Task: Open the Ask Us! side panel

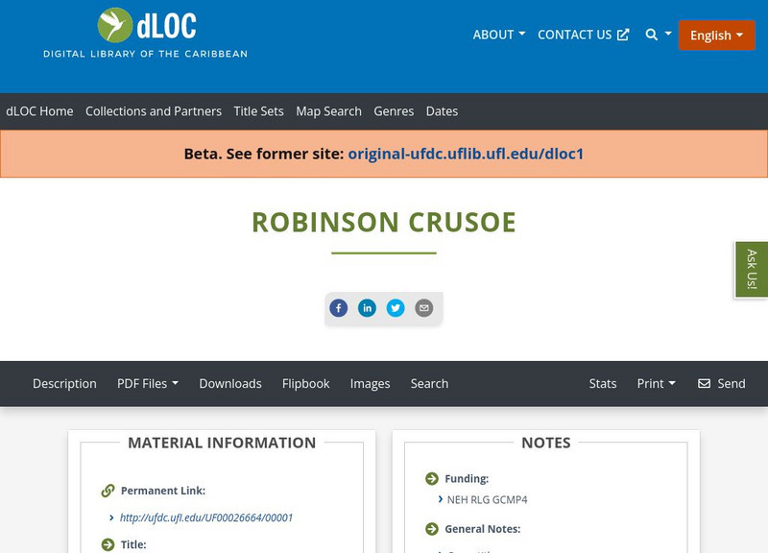Action: [x=750, y=269]
